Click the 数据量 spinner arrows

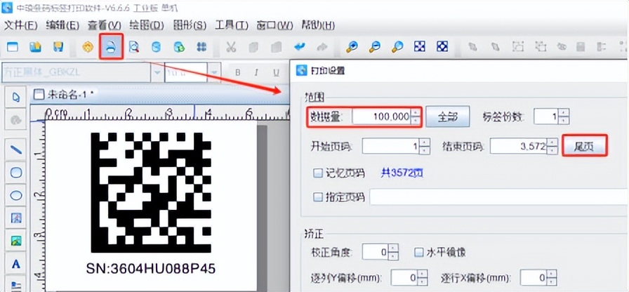416,117
